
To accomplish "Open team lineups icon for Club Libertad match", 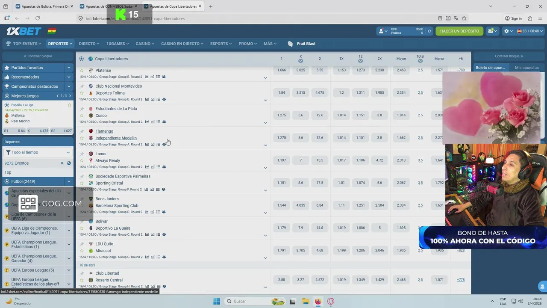I will 164,287.
